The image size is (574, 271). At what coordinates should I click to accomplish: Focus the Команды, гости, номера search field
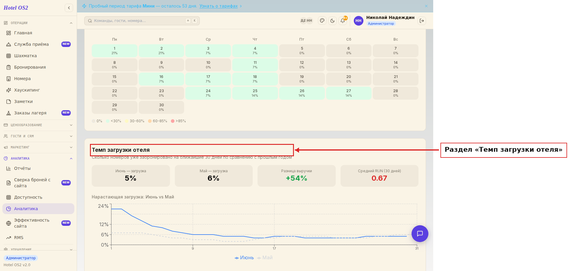pos(142,21)
